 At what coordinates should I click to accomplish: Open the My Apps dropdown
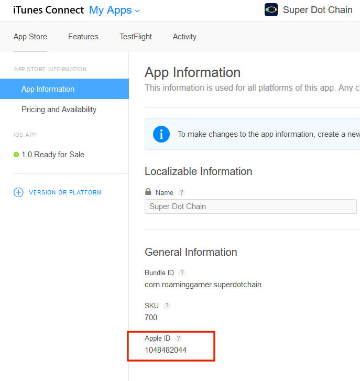[x=114, y=10]
